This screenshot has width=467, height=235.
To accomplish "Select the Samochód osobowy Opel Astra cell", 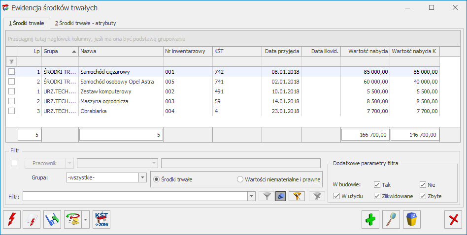I will (121, 82).
